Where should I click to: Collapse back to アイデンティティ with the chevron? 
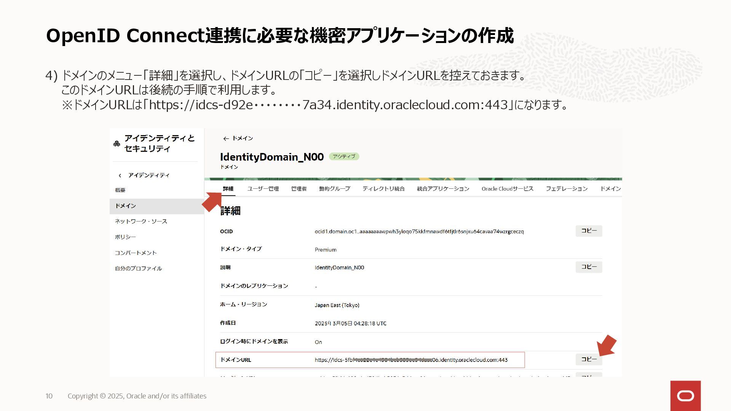coord(120,175)
